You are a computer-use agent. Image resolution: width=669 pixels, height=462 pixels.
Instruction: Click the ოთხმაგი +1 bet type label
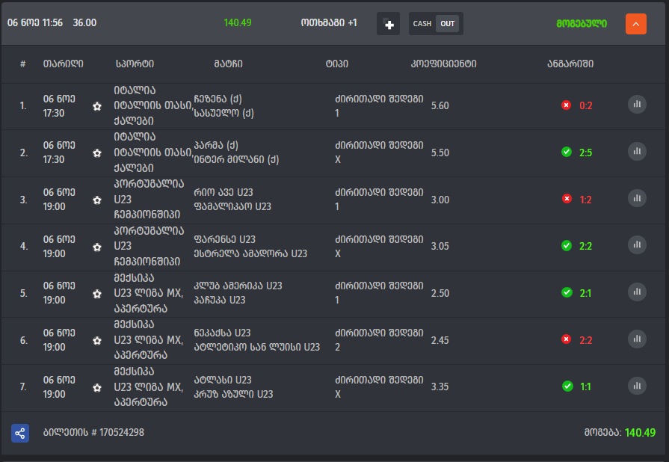(329, 23)
